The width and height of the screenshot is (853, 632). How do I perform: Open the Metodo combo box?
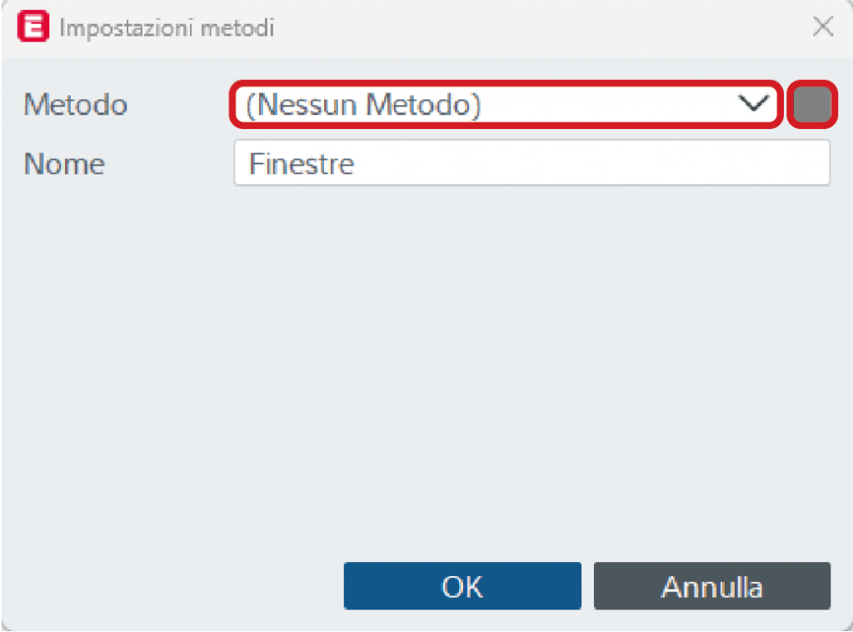506,104
